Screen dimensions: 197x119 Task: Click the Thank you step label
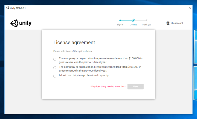pos(146,25)
